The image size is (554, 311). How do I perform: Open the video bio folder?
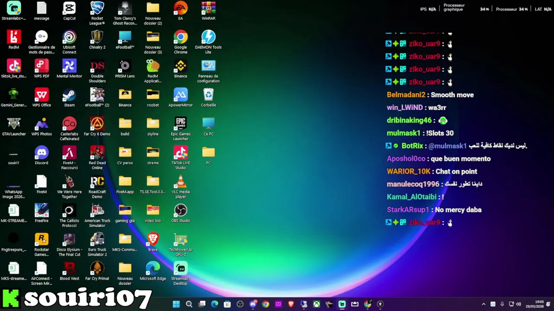click(x=153, y=213)
